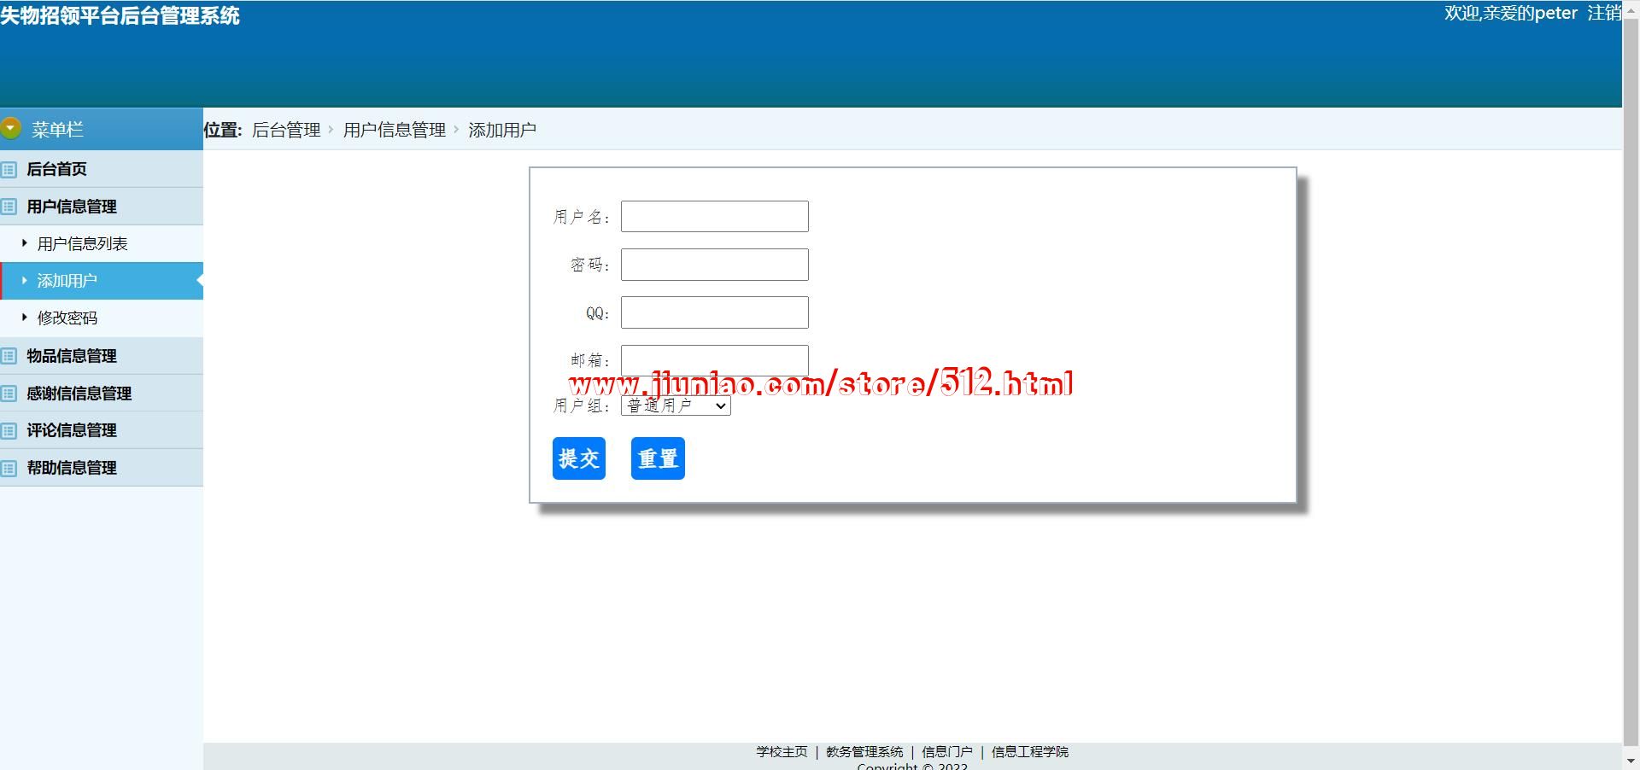The width and height of the screenshot is (1640, 770).
Task: Open the 用户组 dropdown
Action: coord(676,406)
